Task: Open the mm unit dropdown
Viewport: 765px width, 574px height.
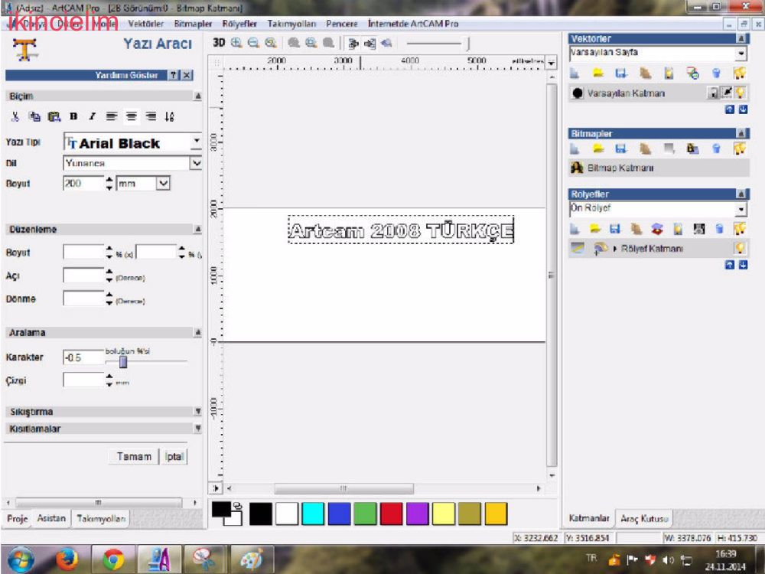Action: click(x=163, y=184)
